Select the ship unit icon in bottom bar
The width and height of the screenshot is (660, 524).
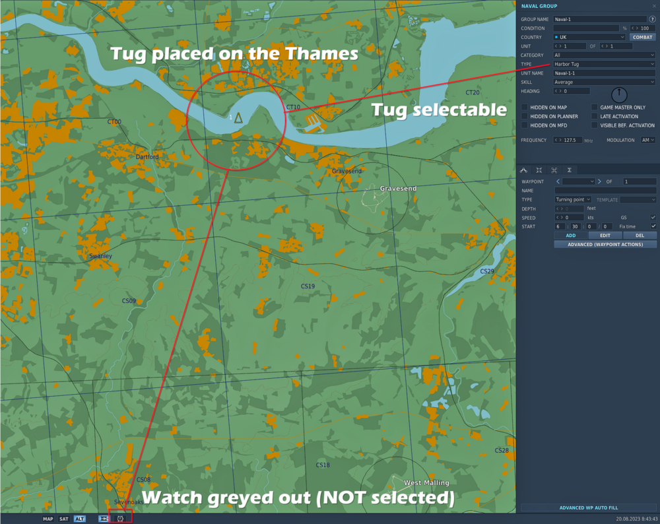click(104, 519)
